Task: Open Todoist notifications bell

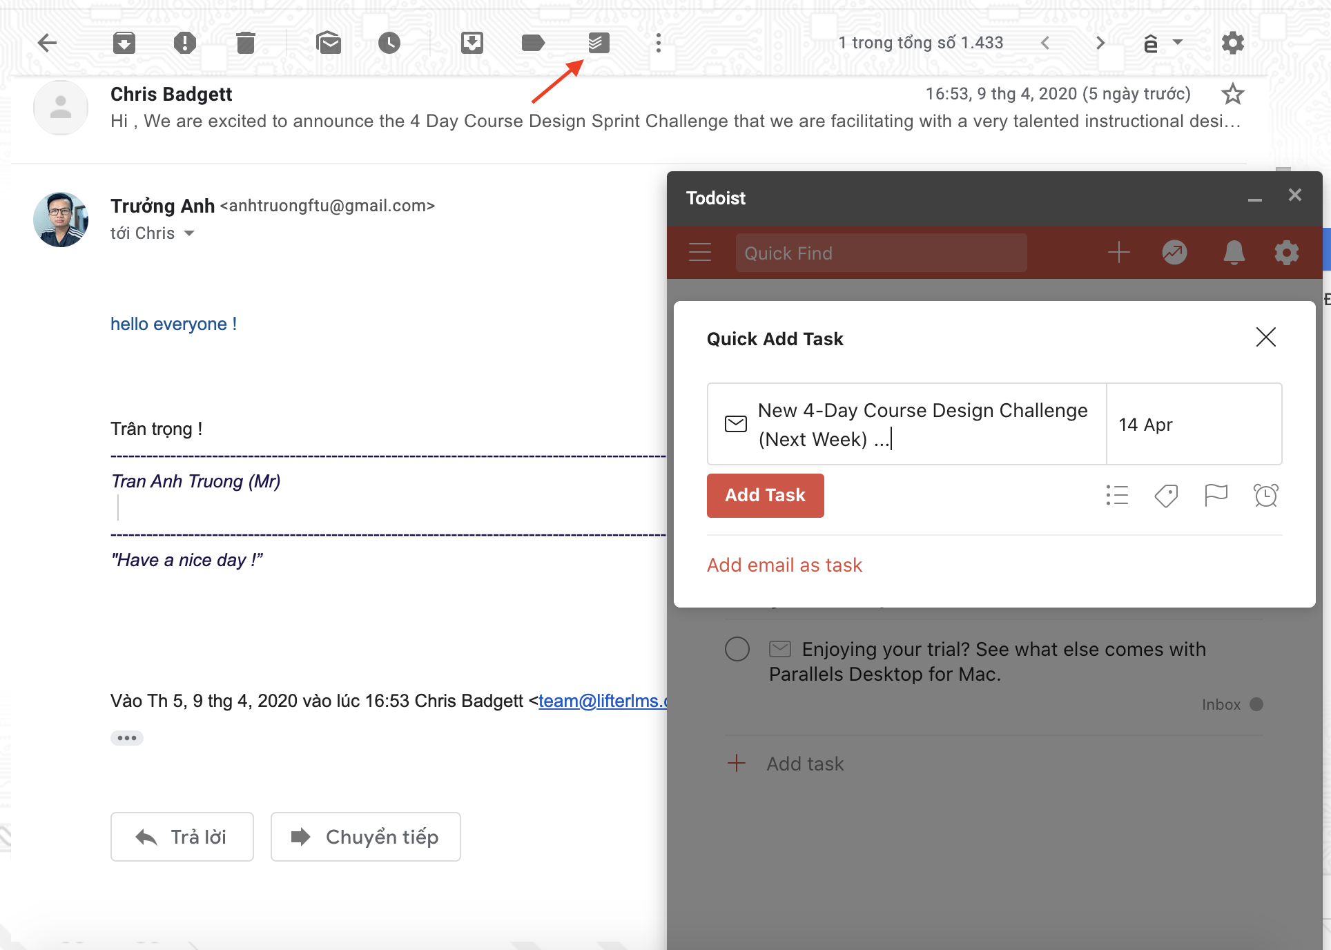Action: coord(1234,253)
